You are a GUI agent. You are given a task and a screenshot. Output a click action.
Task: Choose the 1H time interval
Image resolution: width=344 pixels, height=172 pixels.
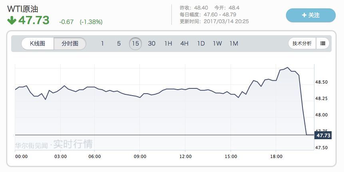click(x=168, y=44)
